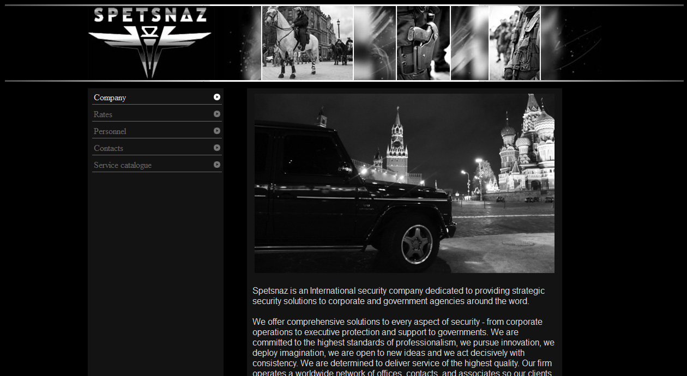
Task: Select the highlighted Company menu item
Action: (x=110, y=97)
